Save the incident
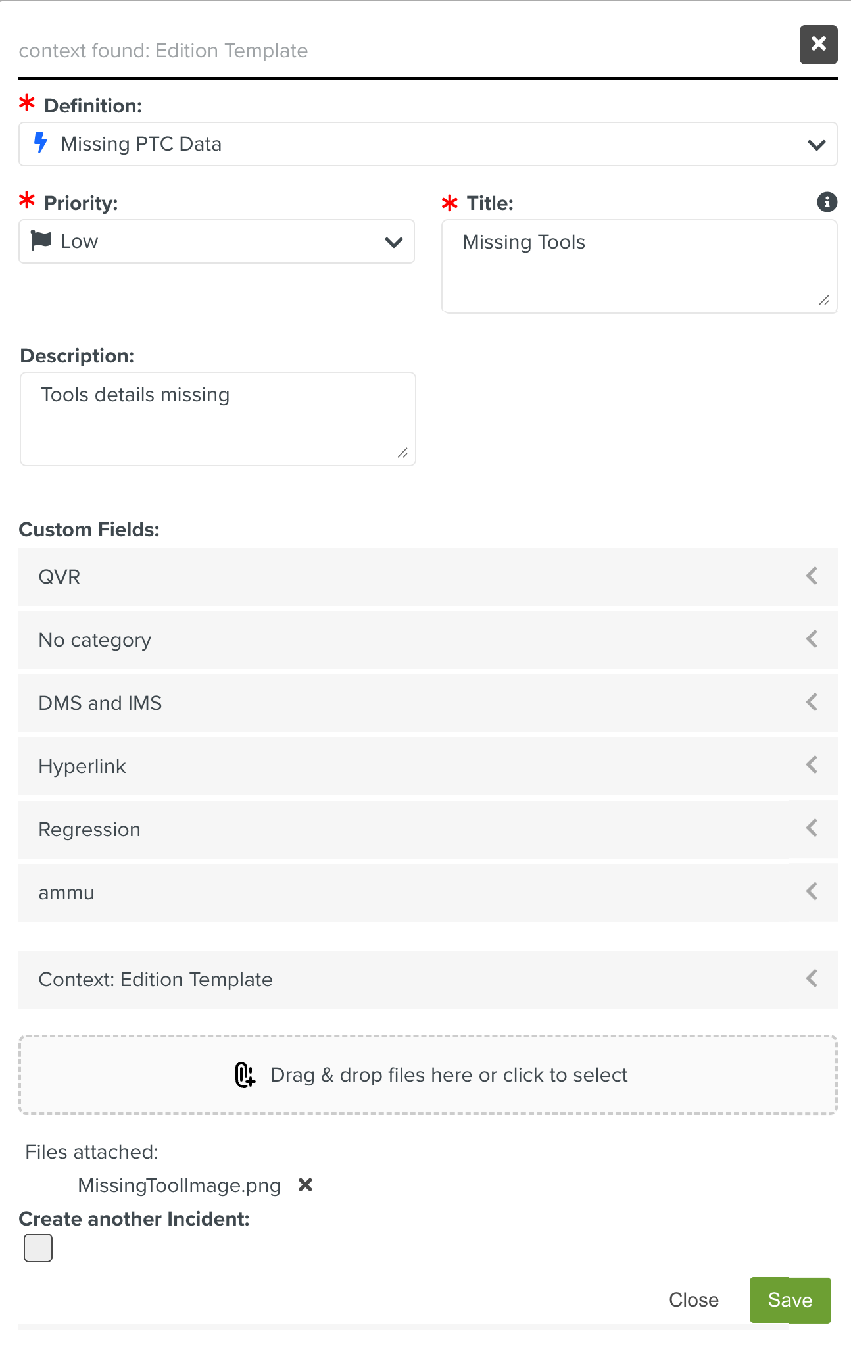851x1346 pixels. point(790,1300)
